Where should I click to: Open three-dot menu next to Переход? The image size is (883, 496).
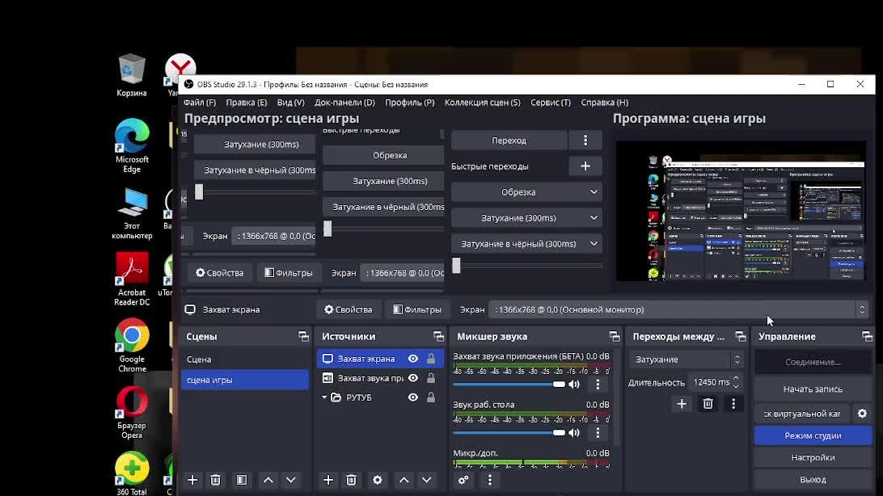(x=585, y=141)
